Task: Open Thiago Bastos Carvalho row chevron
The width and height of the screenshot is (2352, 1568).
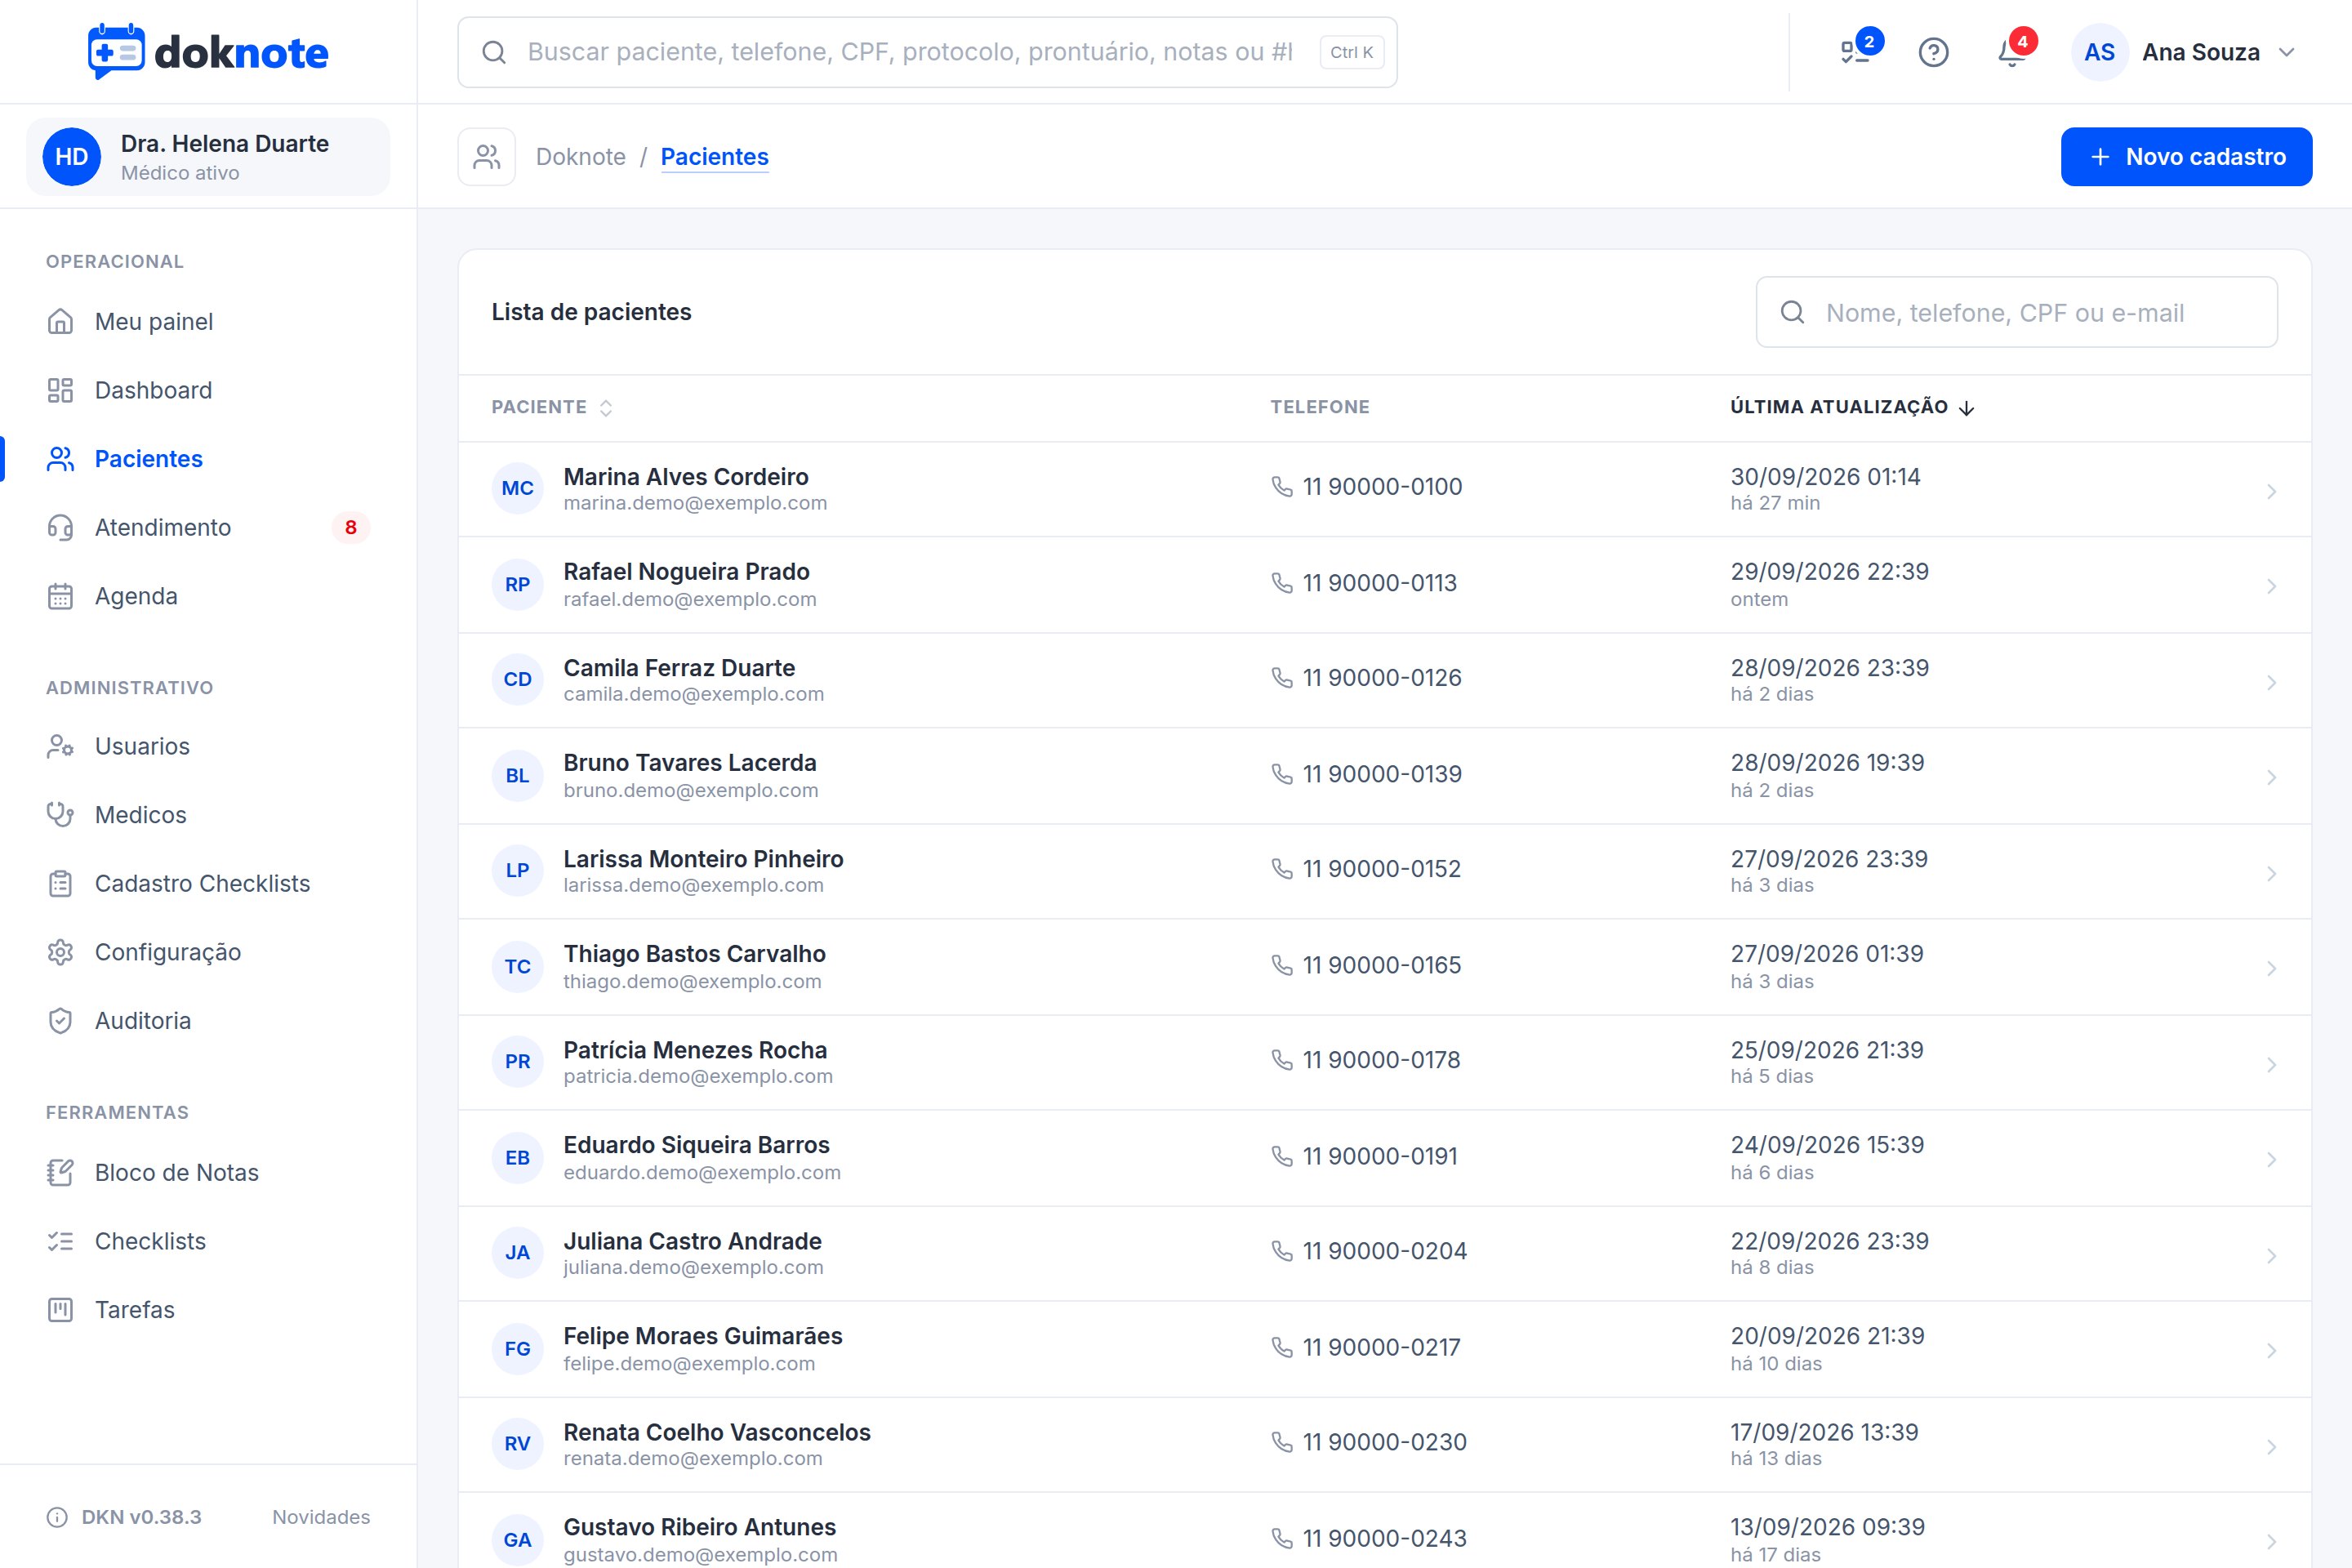Action: coord(2271,968)
